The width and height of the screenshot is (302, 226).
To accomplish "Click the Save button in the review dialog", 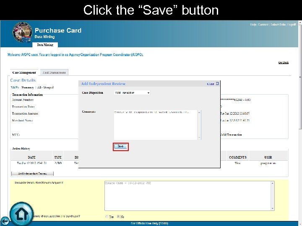I will [x=120, y=146].
